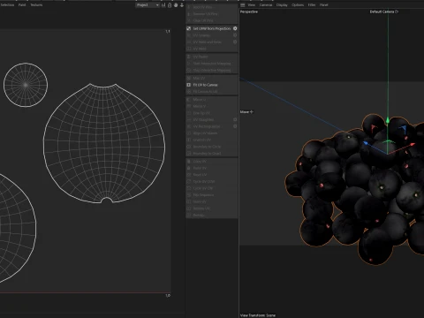The image size is (424, 318).
Task: Open Set UVW from Projection options gear
Action: 235,28
